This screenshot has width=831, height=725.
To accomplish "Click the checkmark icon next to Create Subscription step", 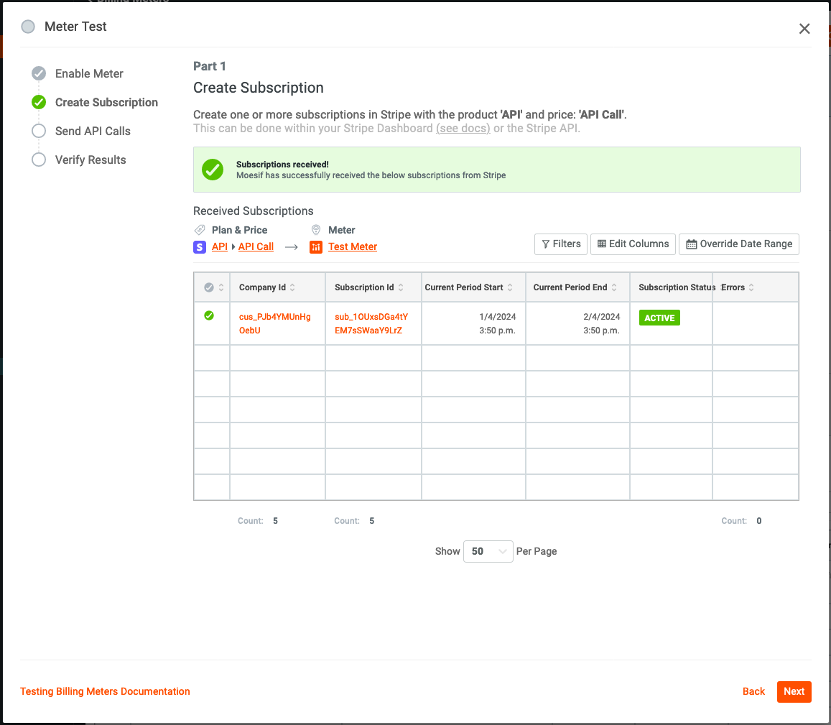I will point(38,102).
